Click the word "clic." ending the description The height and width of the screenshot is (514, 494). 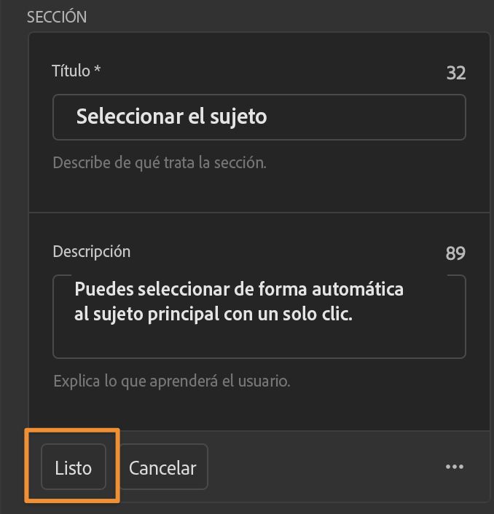[333, 316]
